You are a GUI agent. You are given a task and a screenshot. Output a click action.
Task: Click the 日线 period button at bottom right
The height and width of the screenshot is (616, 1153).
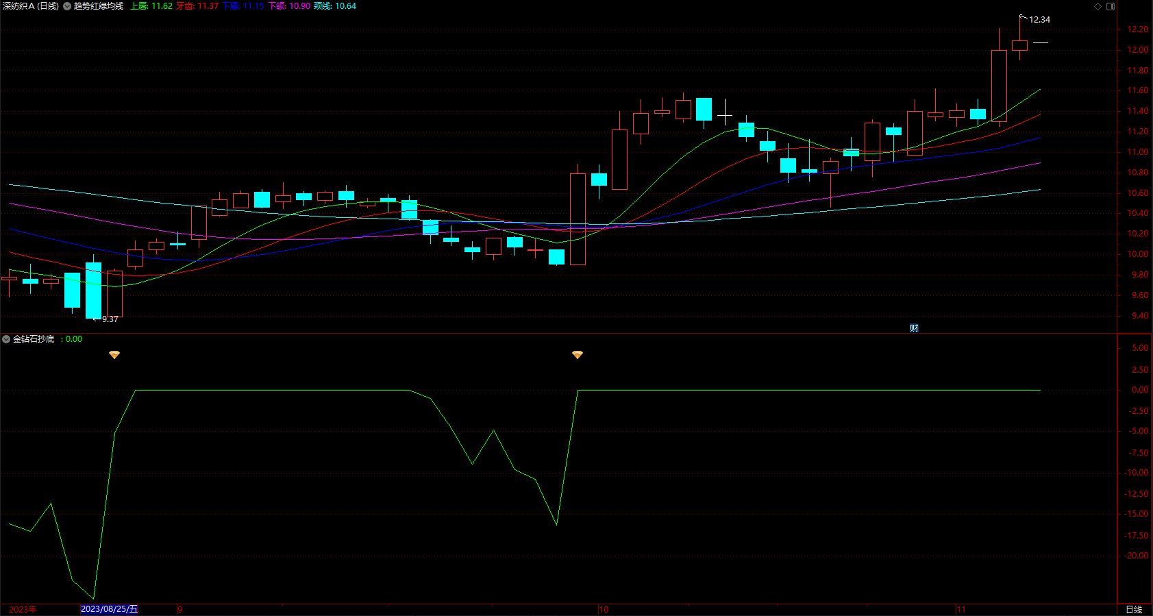click(1134, 609)
